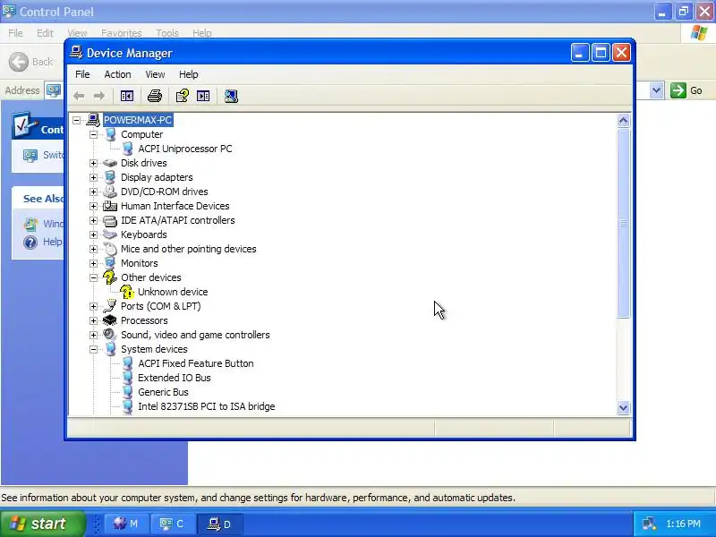This screenshot has width=716, height=537.
Task: Collapse the Computer category
Action: click(94, 134)
